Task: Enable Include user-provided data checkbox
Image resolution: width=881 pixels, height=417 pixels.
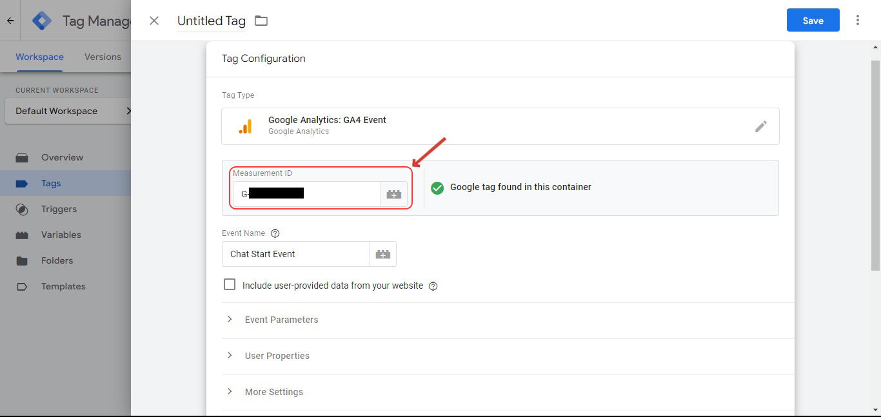Action: pos(230,284)
